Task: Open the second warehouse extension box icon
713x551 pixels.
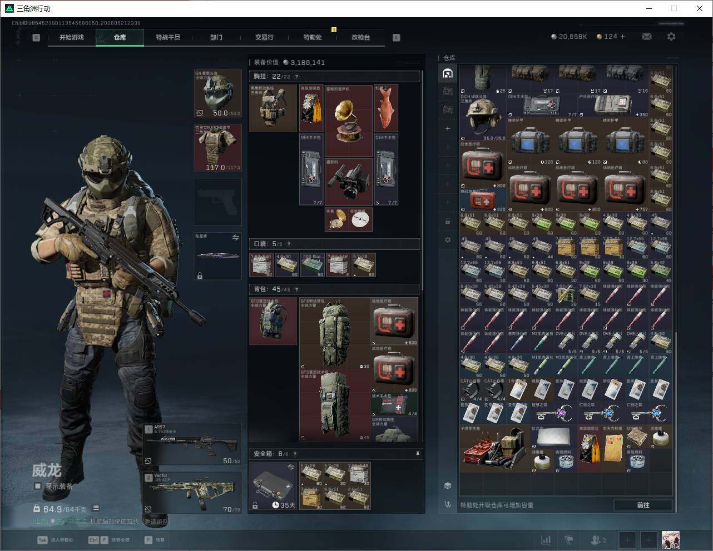Action: point(448,92)
